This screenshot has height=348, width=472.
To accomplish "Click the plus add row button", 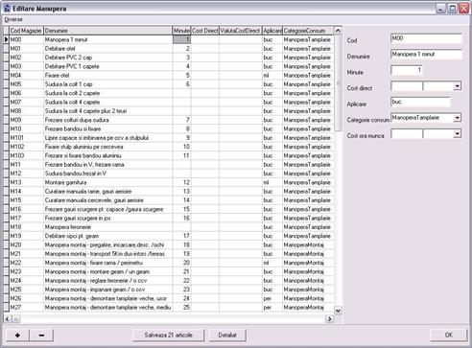I will (x=17, y=335).
